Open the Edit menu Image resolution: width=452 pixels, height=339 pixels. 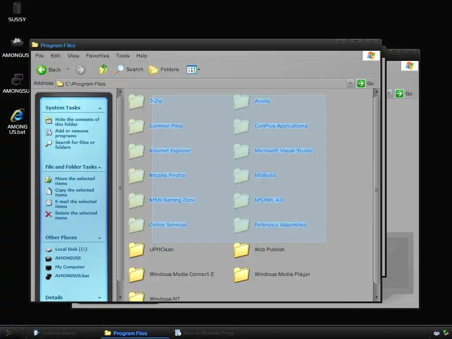point(55,56)
